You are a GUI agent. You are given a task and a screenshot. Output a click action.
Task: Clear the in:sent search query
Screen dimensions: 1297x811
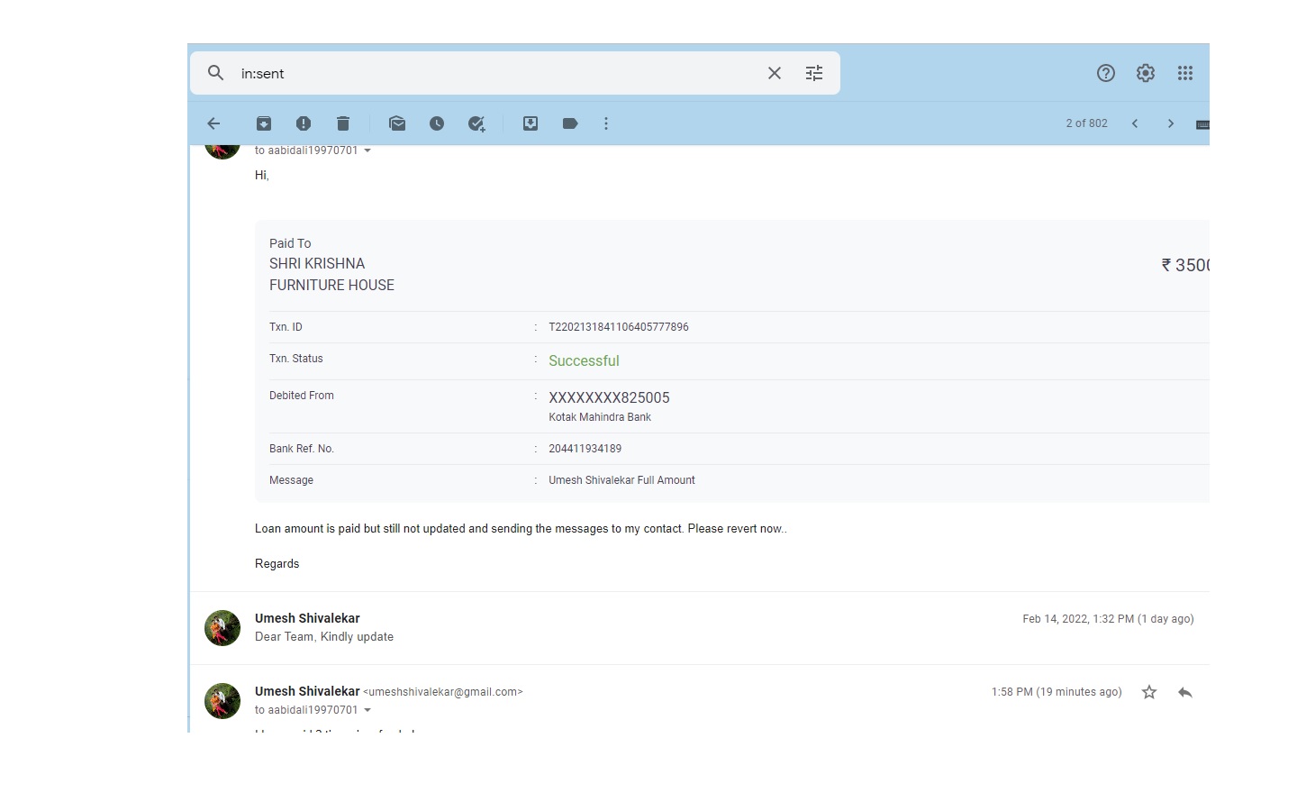[x=775, y=73]
